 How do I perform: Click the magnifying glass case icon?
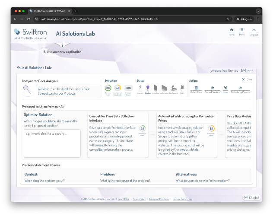click(27, 90)
